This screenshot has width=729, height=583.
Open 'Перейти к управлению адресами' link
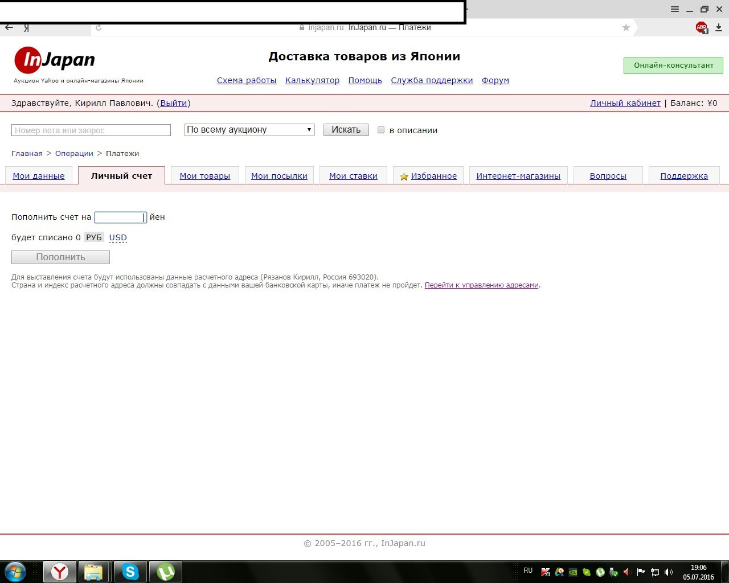tap(482, 285)
